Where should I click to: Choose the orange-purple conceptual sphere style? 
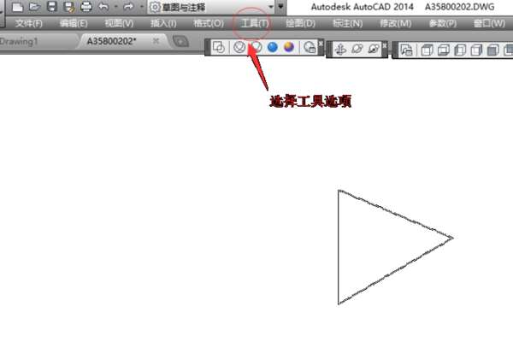click(289, 48)
